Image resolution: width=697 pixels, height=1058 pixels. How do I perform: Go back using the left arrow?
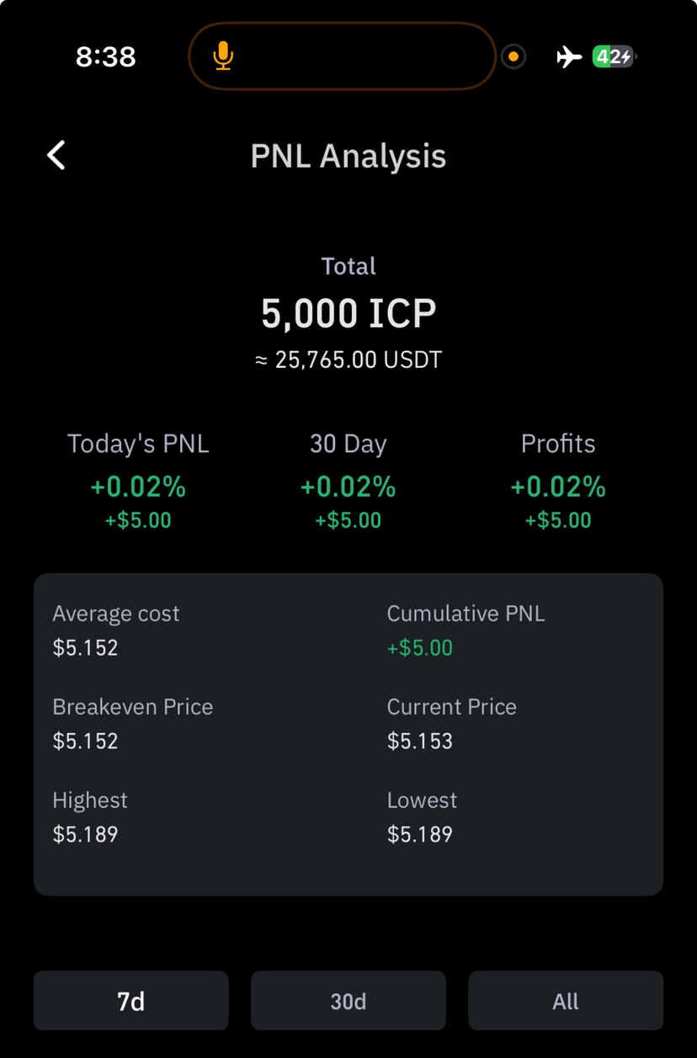click(56, 156)
